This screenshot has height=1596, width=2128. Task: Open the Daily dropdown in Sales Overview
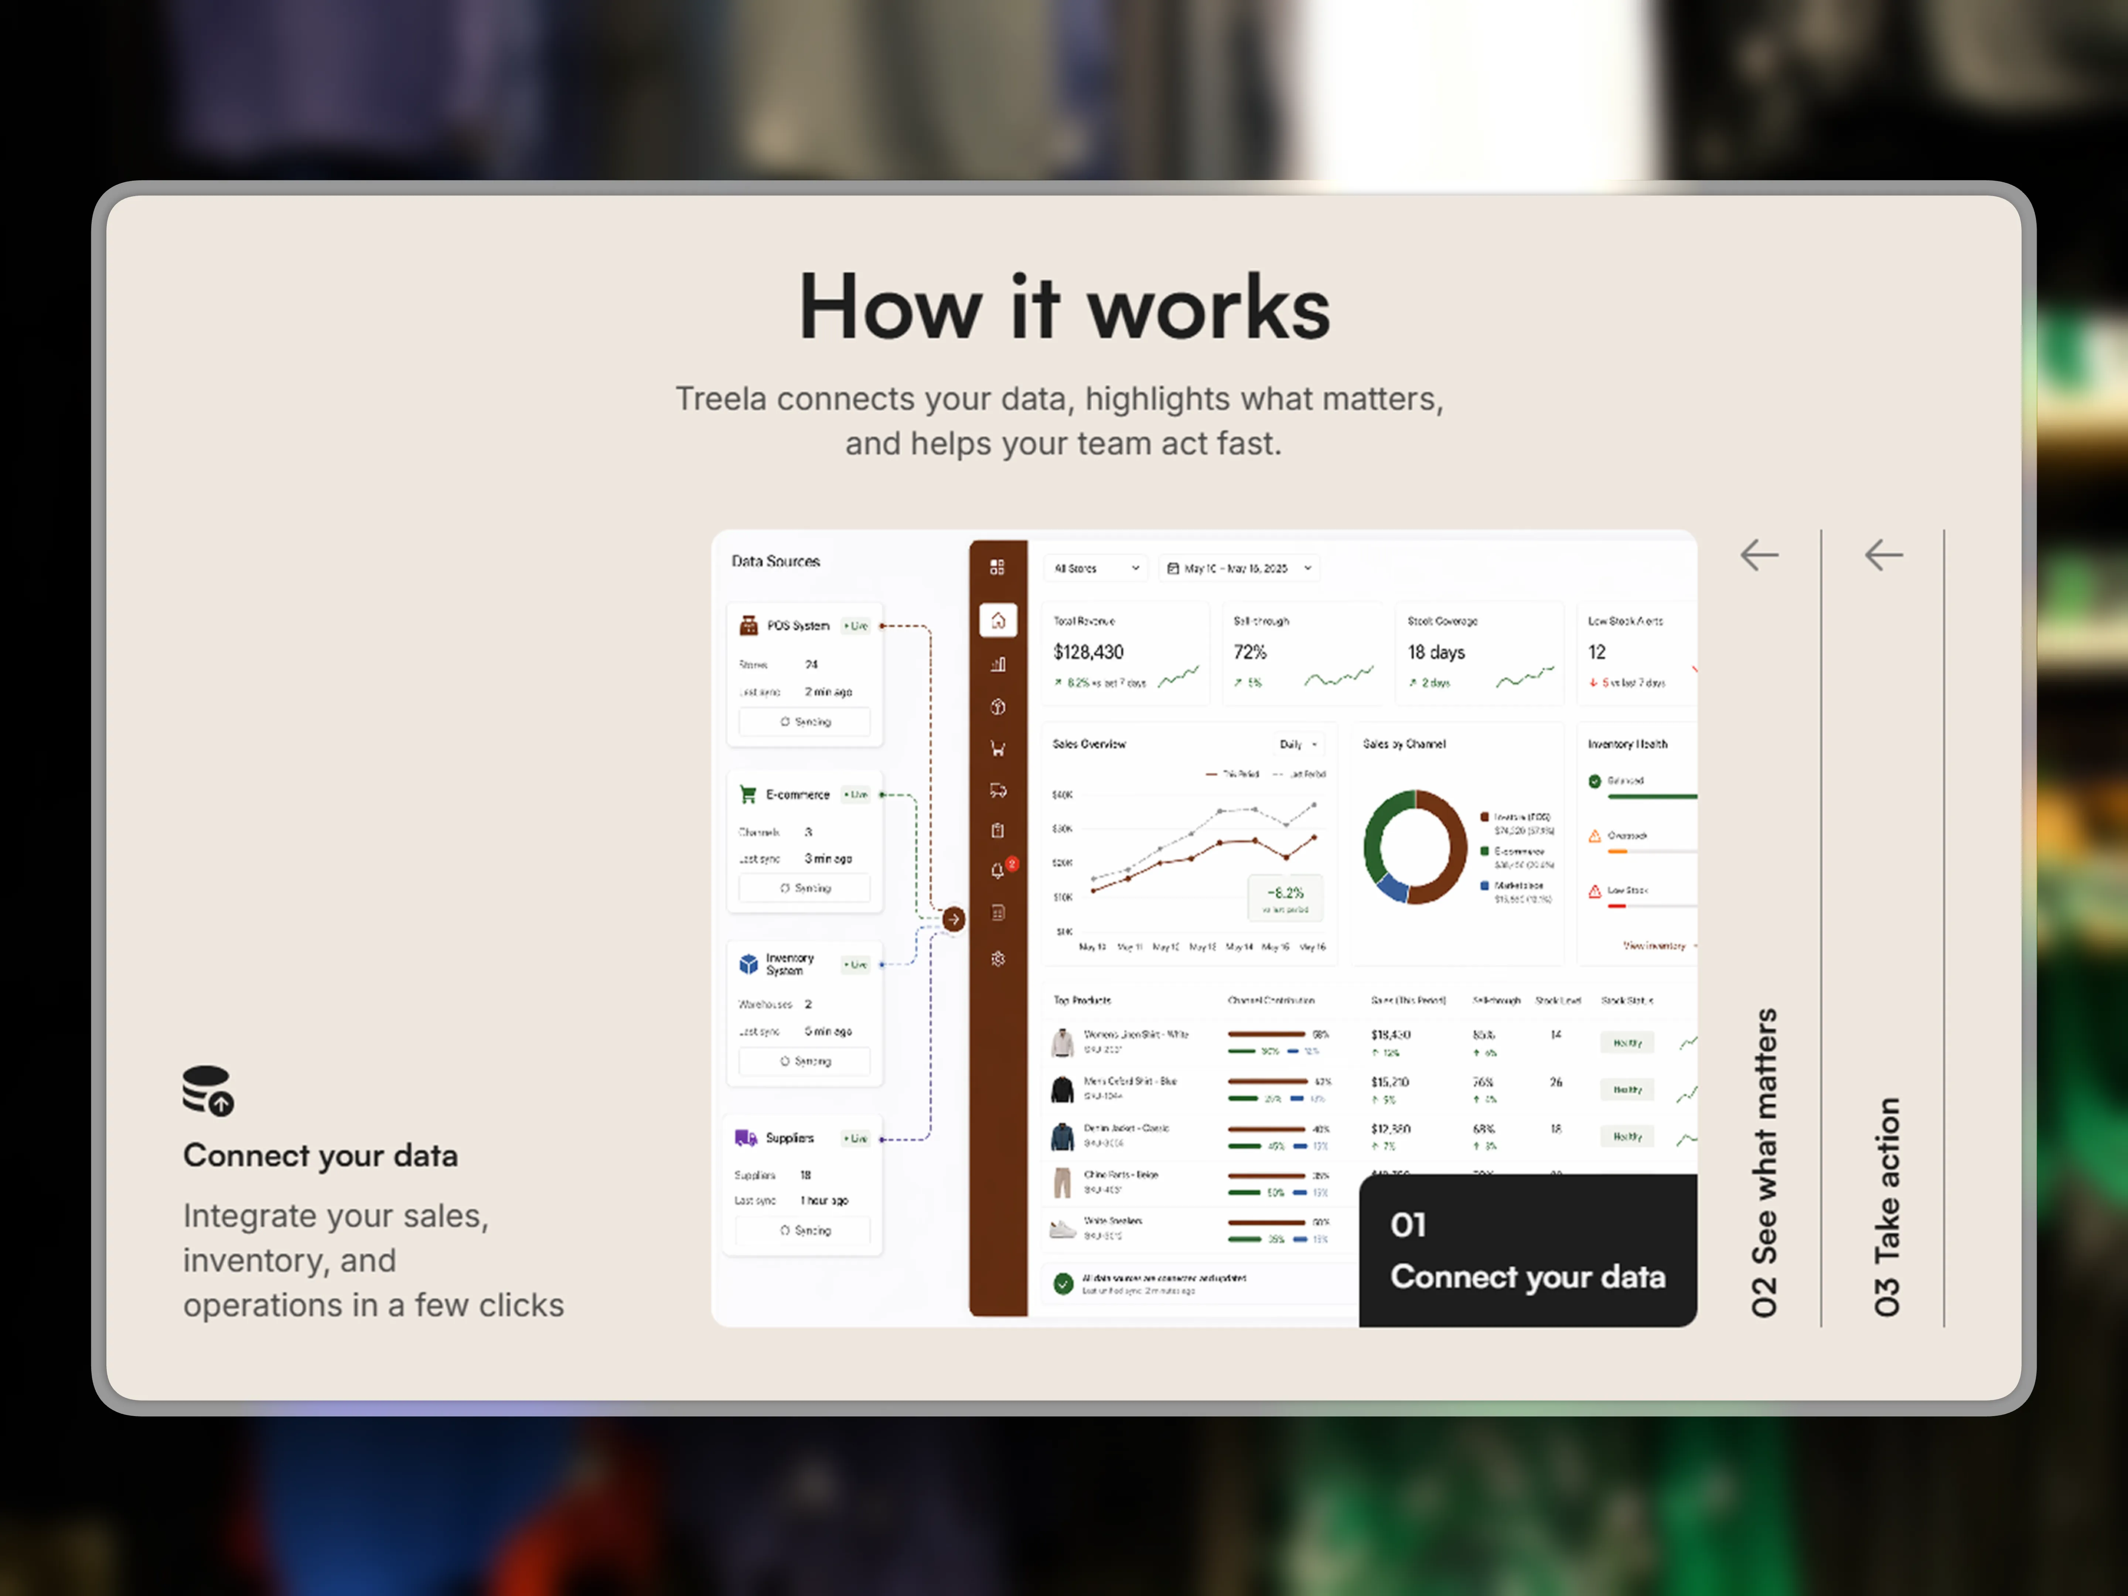(x=1298, y=744)
